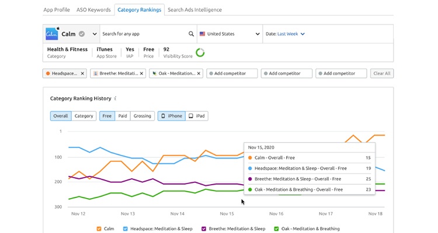Toggle Calm legend checkbox
The width and height of the screenshot is (438, 233).
point(99,229)
